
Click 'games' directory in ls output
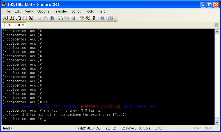coord(27,106)
